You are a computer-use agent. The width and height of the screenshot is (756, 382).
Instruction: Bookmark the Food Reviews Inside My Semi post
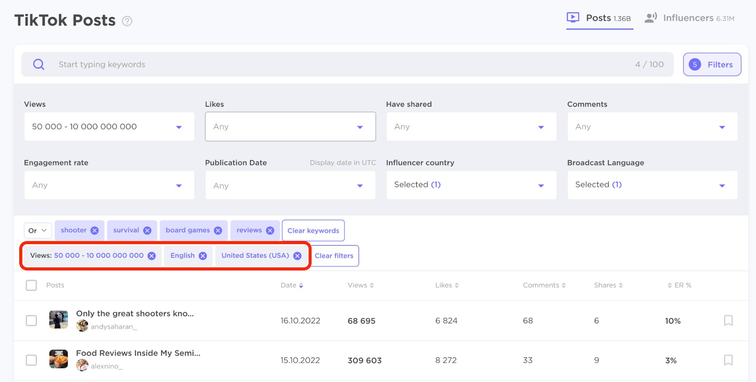[728, 360]
